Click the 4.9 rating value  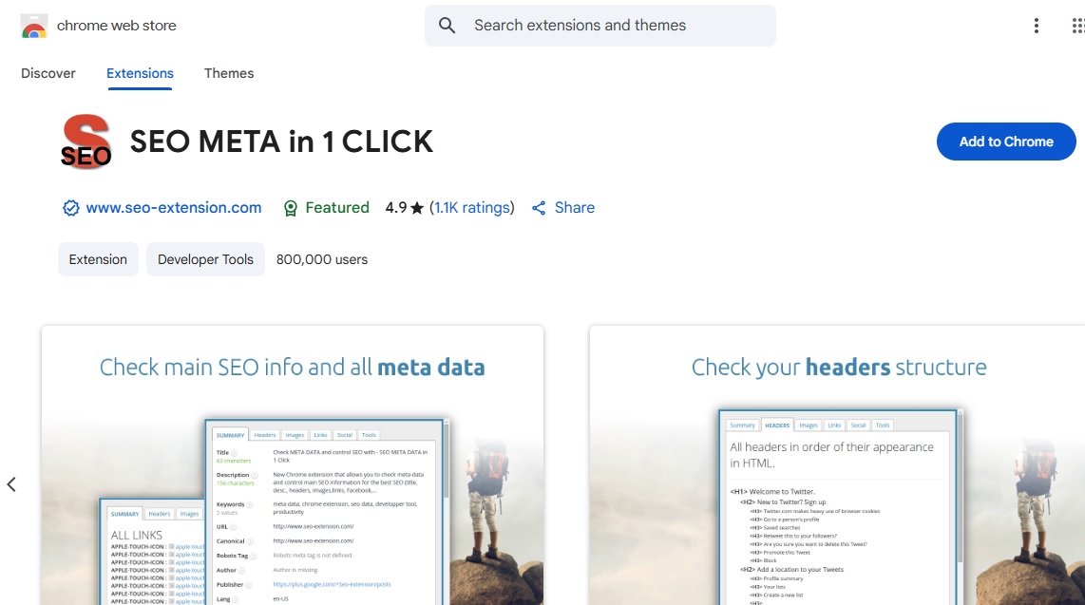tap(396, 207)
